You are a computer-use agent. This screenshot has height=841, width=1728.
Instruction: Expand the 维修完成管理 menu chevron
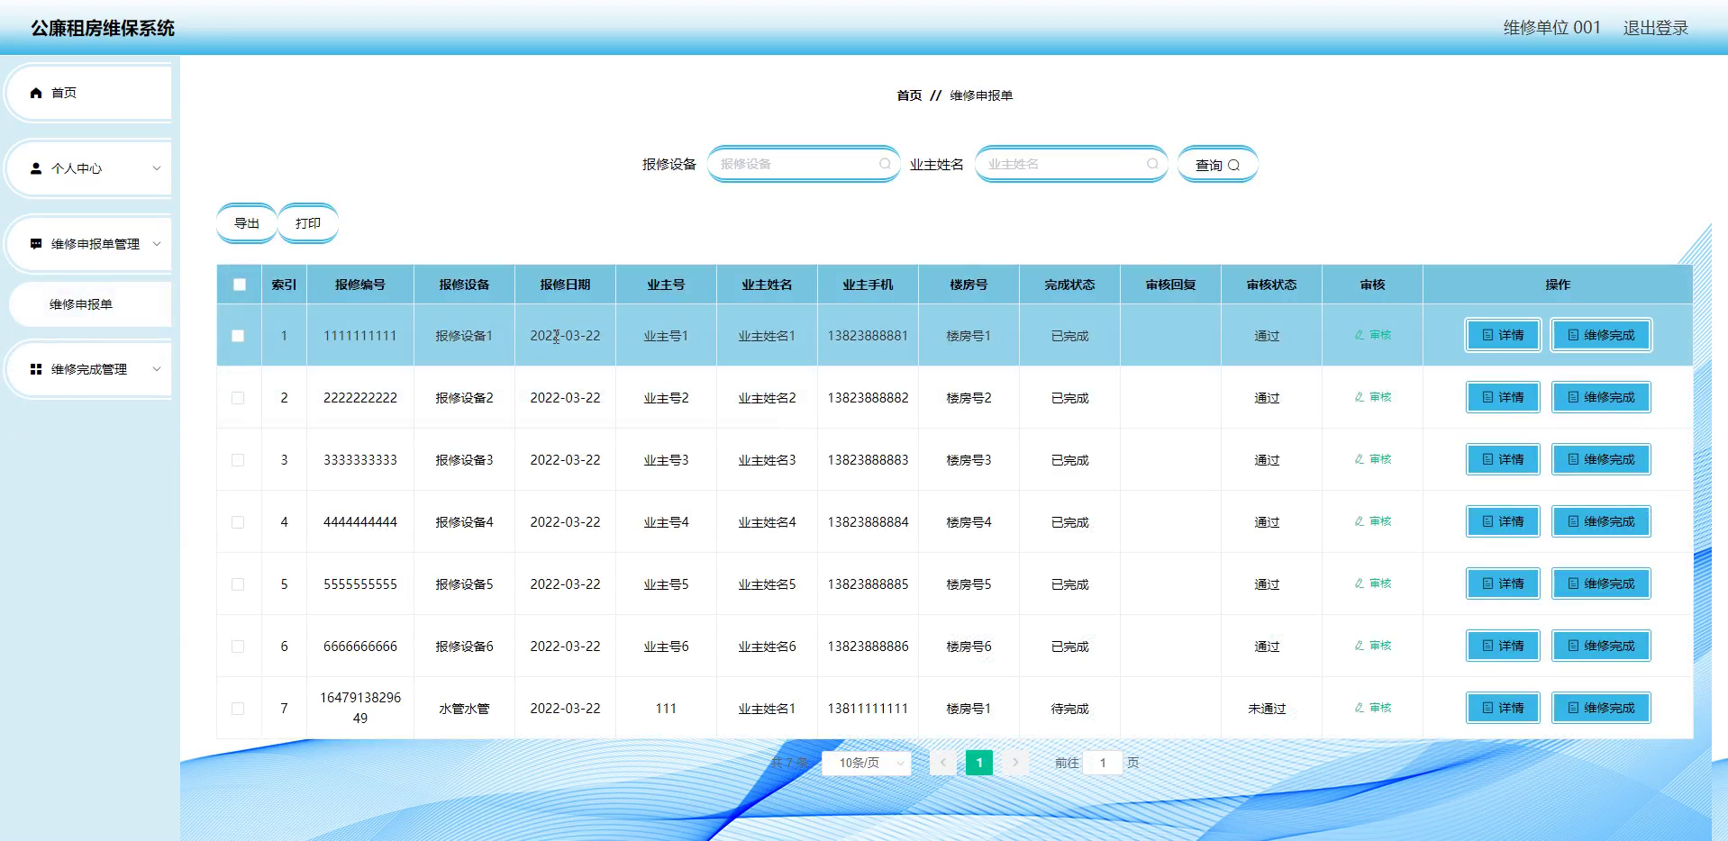click(157, 369)
